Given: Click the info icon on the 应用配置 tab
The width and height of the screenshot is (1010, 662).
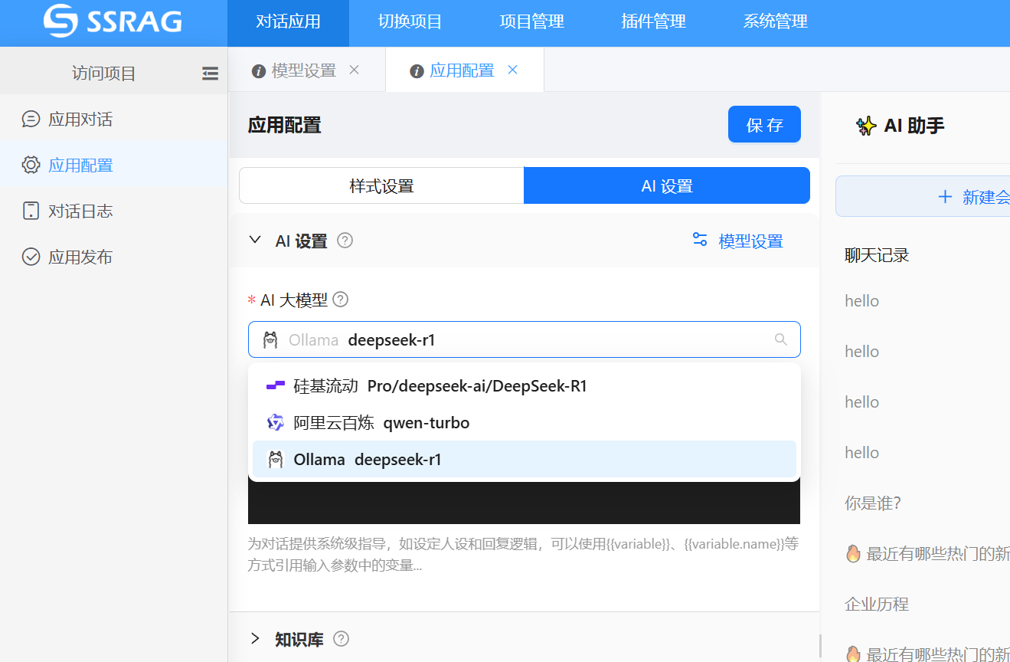Looking at the screenshot, I should coord(416,70).
